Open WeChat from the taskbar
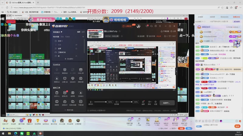 22,133
